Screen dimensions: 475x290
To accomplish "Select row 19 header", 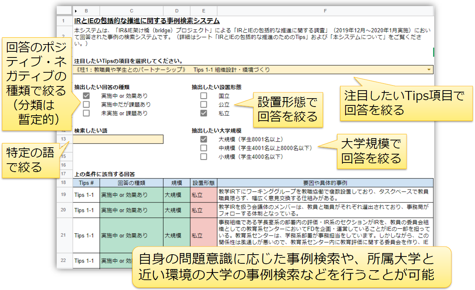I will (64, 195).
